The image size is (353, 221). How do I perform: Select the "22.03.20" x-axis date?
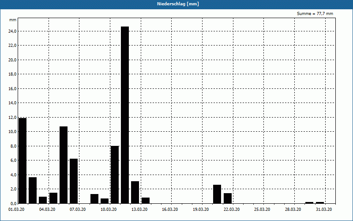[232, 210]
